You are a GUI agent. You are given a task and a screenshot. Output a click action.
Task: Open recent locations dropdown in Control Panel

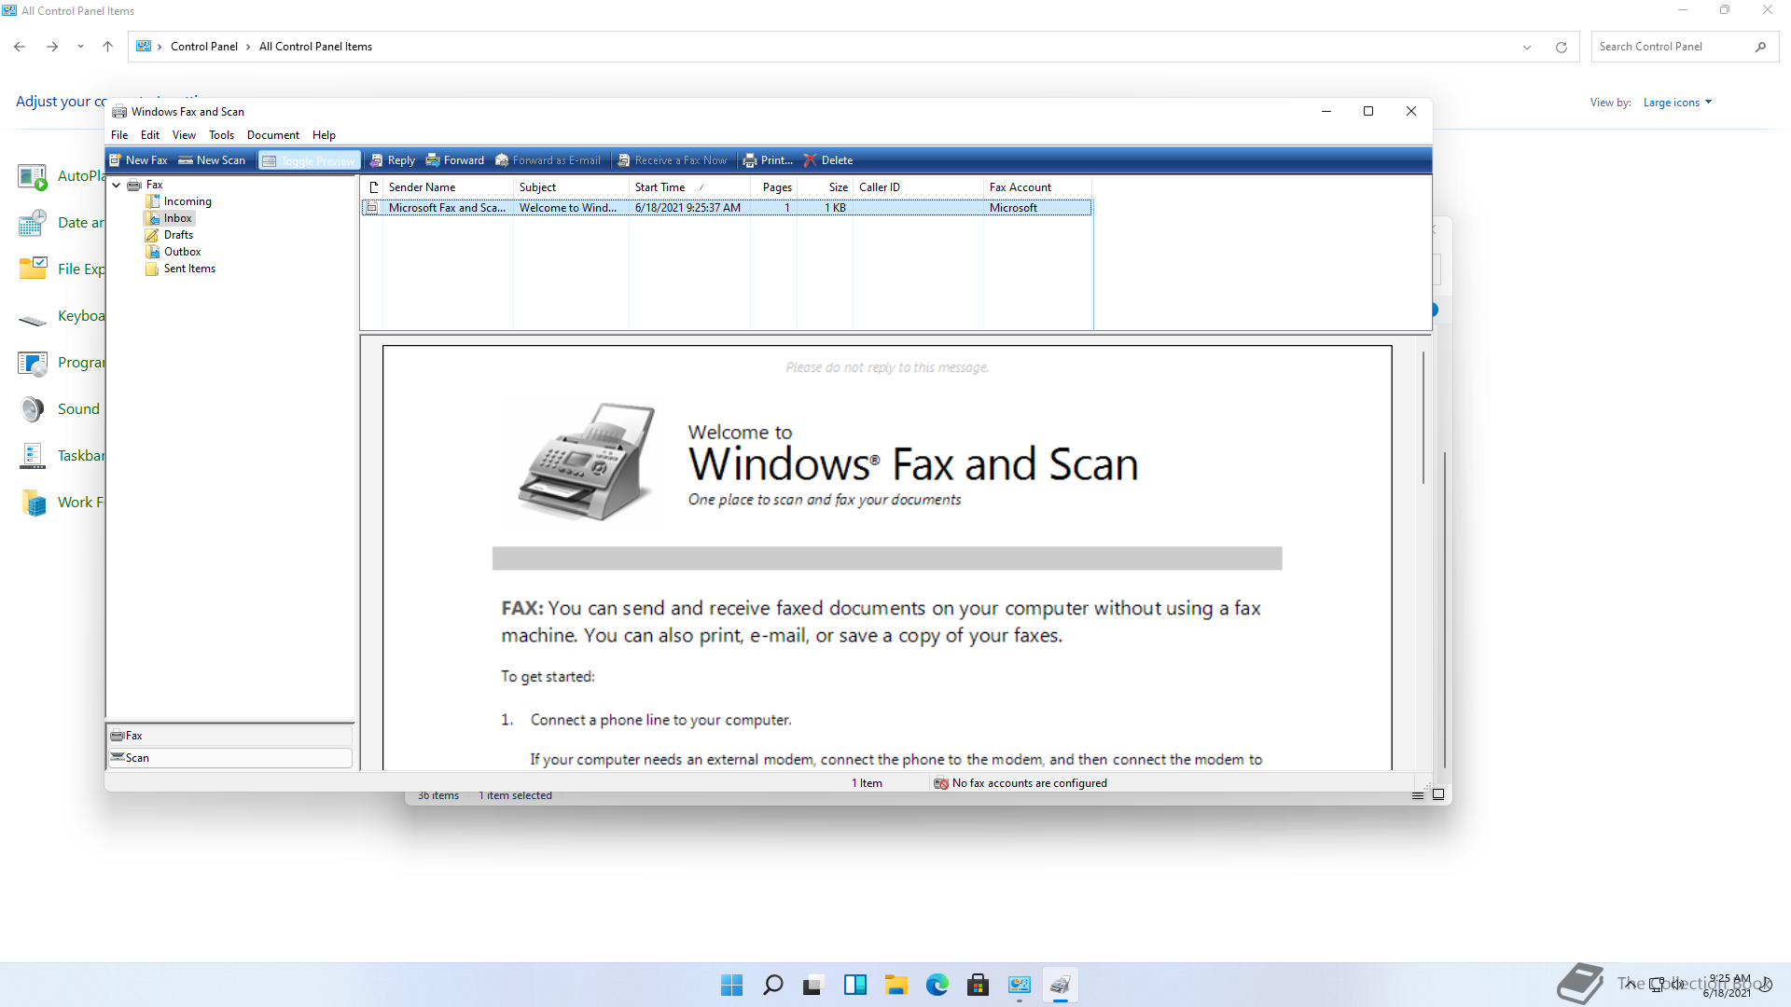pos(80,47)
